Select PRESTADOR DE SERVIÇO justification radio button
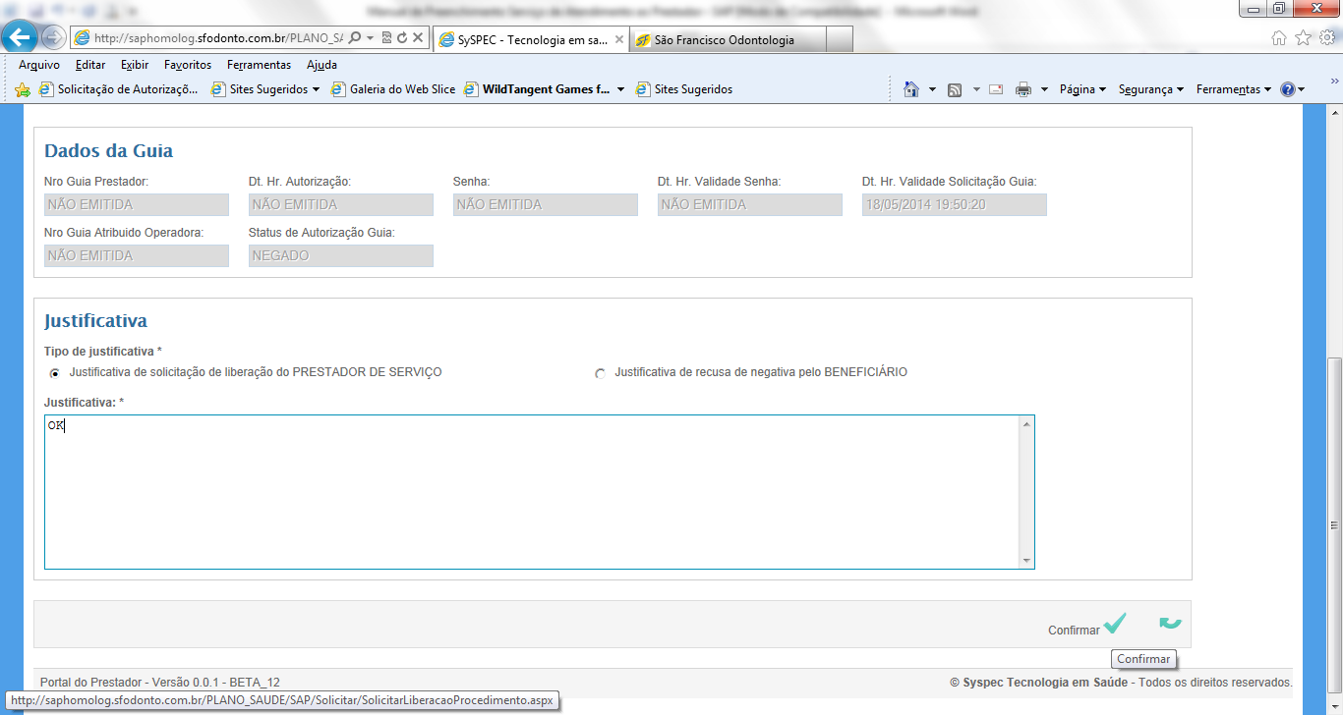 coord(54,373)
